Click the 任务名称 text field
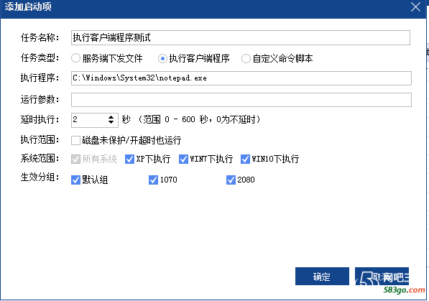Screen dimensions: 429x301 coord(241,38)
